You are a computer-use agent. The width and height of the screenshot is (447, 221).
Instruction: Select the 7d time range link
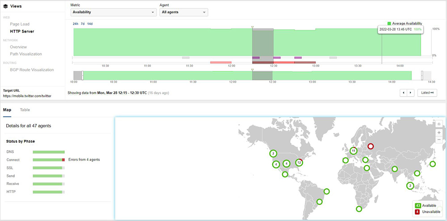tap(83, 24)
